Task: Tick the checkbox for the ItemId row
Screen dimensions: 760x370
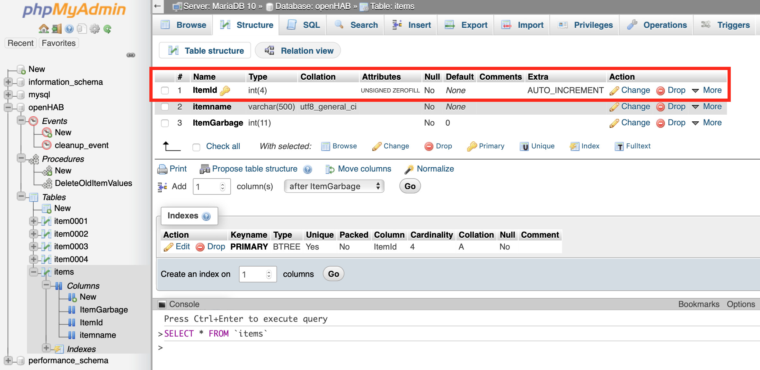Action: (x=165, y=91)
